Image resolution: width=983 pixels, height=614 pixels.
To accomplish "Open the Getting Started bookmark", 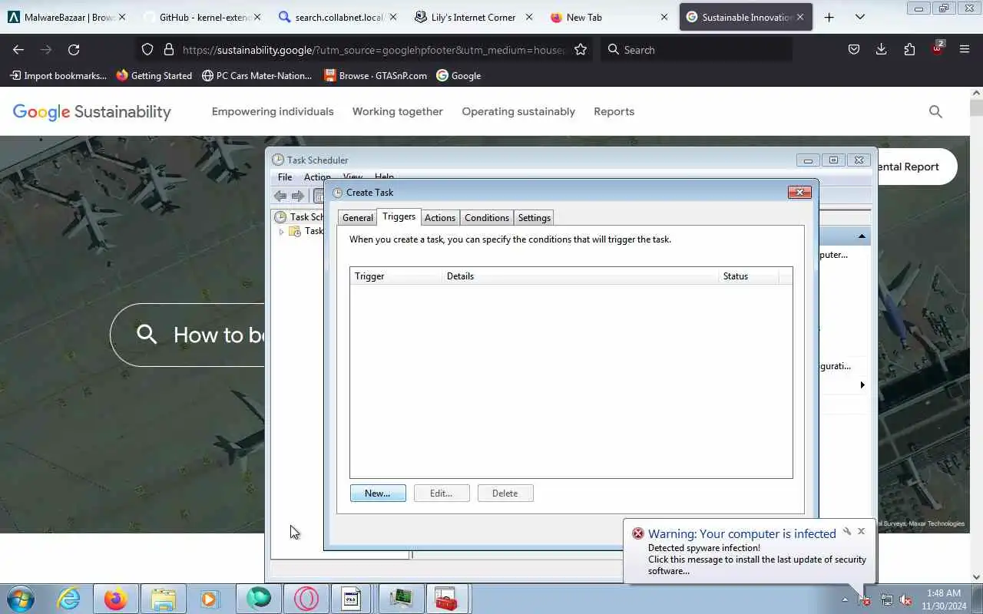I will [x=154, y=75].
